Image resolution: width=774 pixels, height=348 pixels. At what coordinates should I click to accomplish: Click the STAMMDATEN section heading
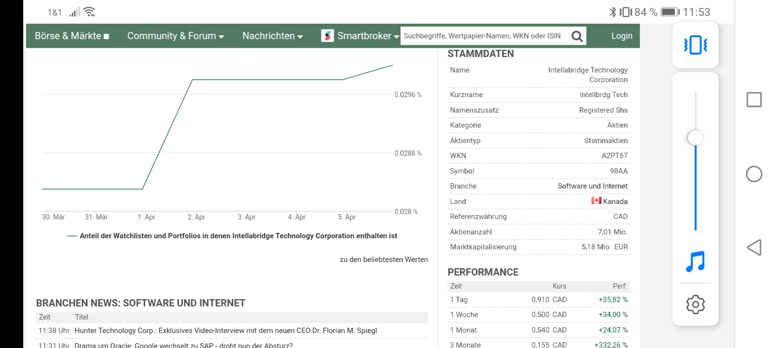tap(480, 54)
